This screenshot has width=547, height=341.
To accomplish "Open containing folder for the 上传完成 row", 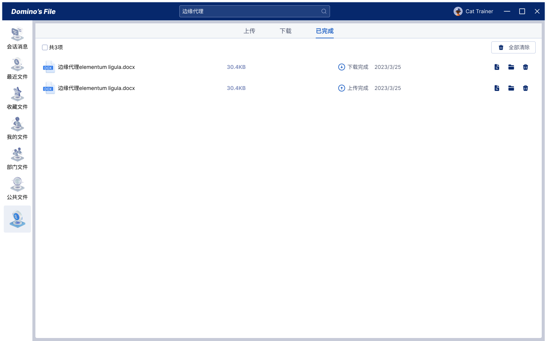I will tap(511, 88).
